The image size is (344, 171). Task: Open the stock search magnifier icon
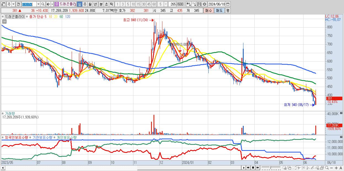tap(43, 4)
